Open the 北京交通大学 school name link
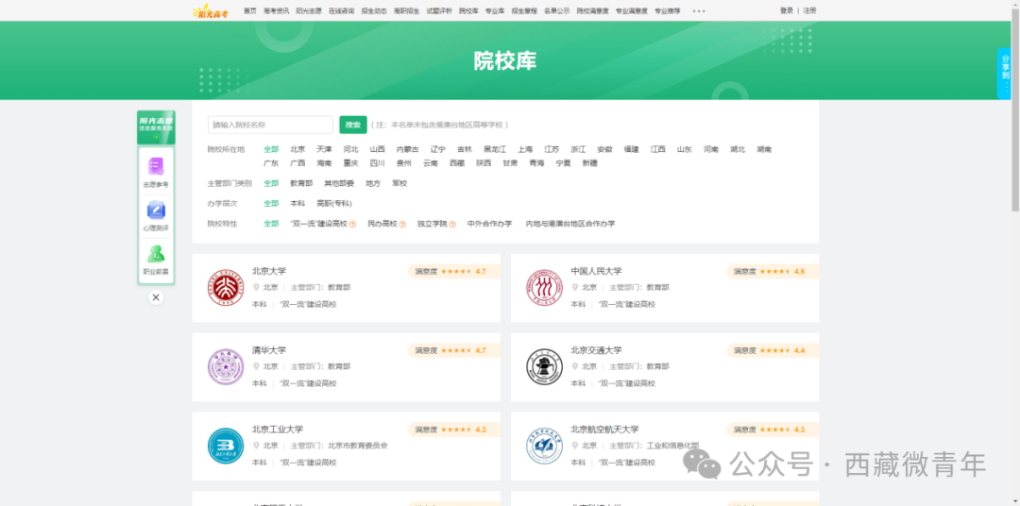Image resolution: width=1020 pixels, height=506 pixels. [x=596, y=350]
